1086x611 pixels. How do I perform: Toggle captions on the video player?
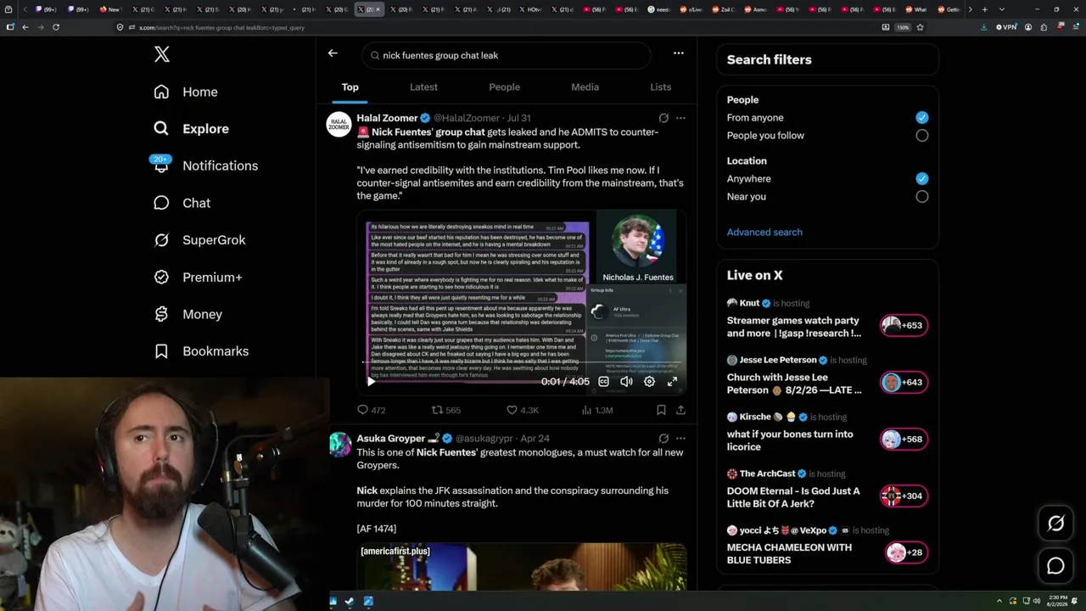(x=603, y=382)
